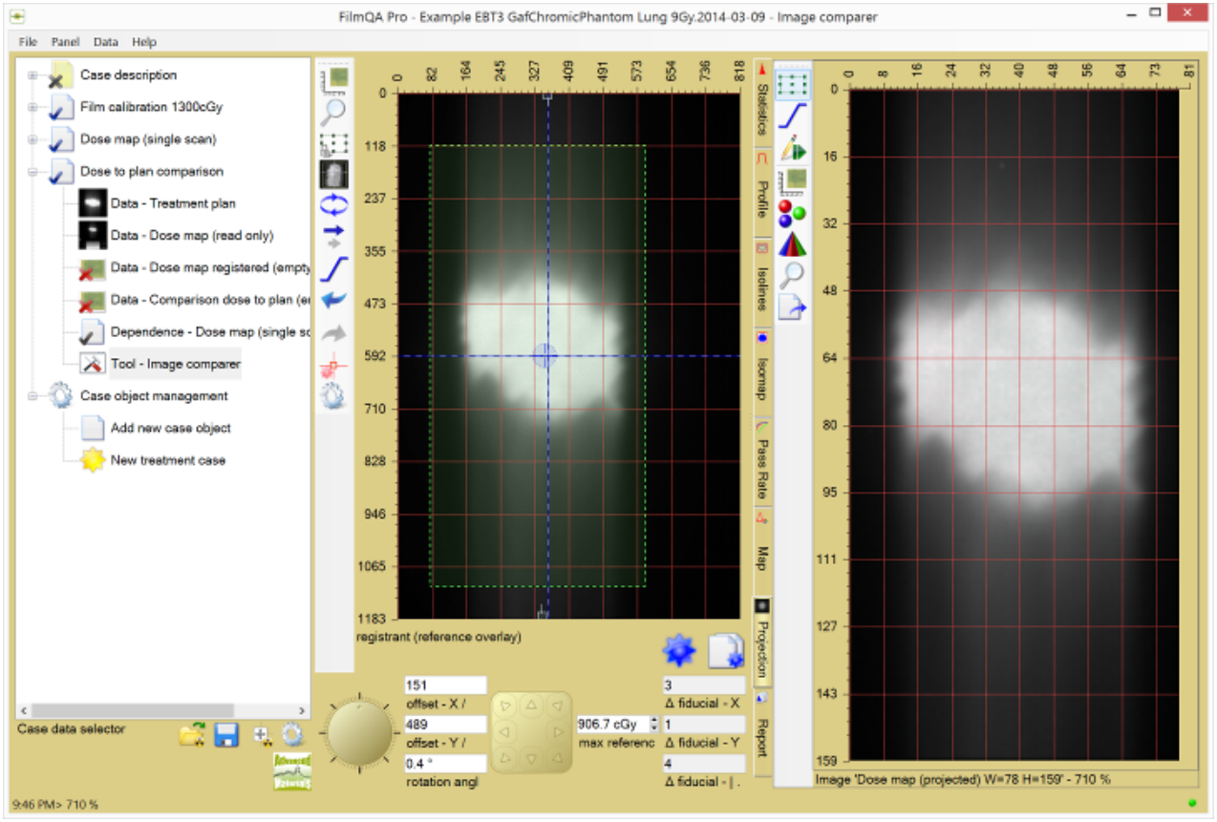Click the RGB cone color map icon
The height and width of the screenshot is (822, 1217).
click(792, 243)
